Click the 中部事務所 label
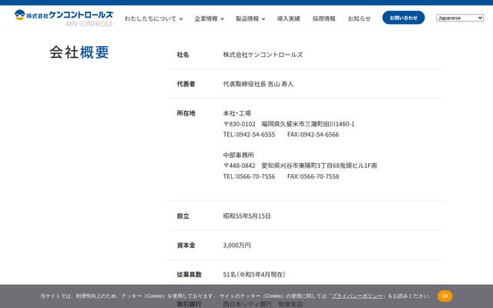 [238, 155]
